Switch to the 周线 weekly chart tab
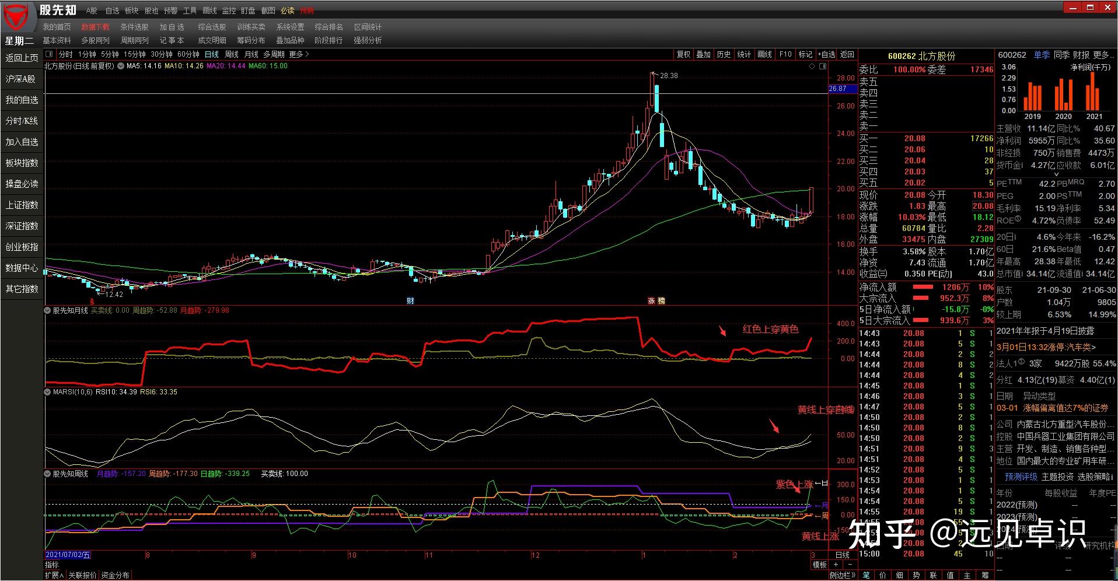 coord(230,54)
